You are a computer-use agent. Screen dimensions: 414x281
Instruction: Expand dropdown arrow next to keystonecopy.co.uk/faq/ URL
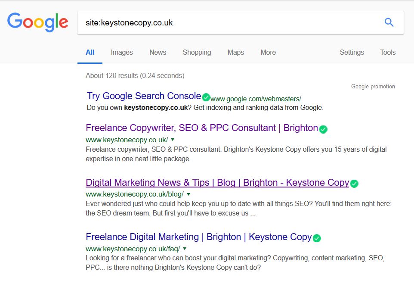[185, 249]
